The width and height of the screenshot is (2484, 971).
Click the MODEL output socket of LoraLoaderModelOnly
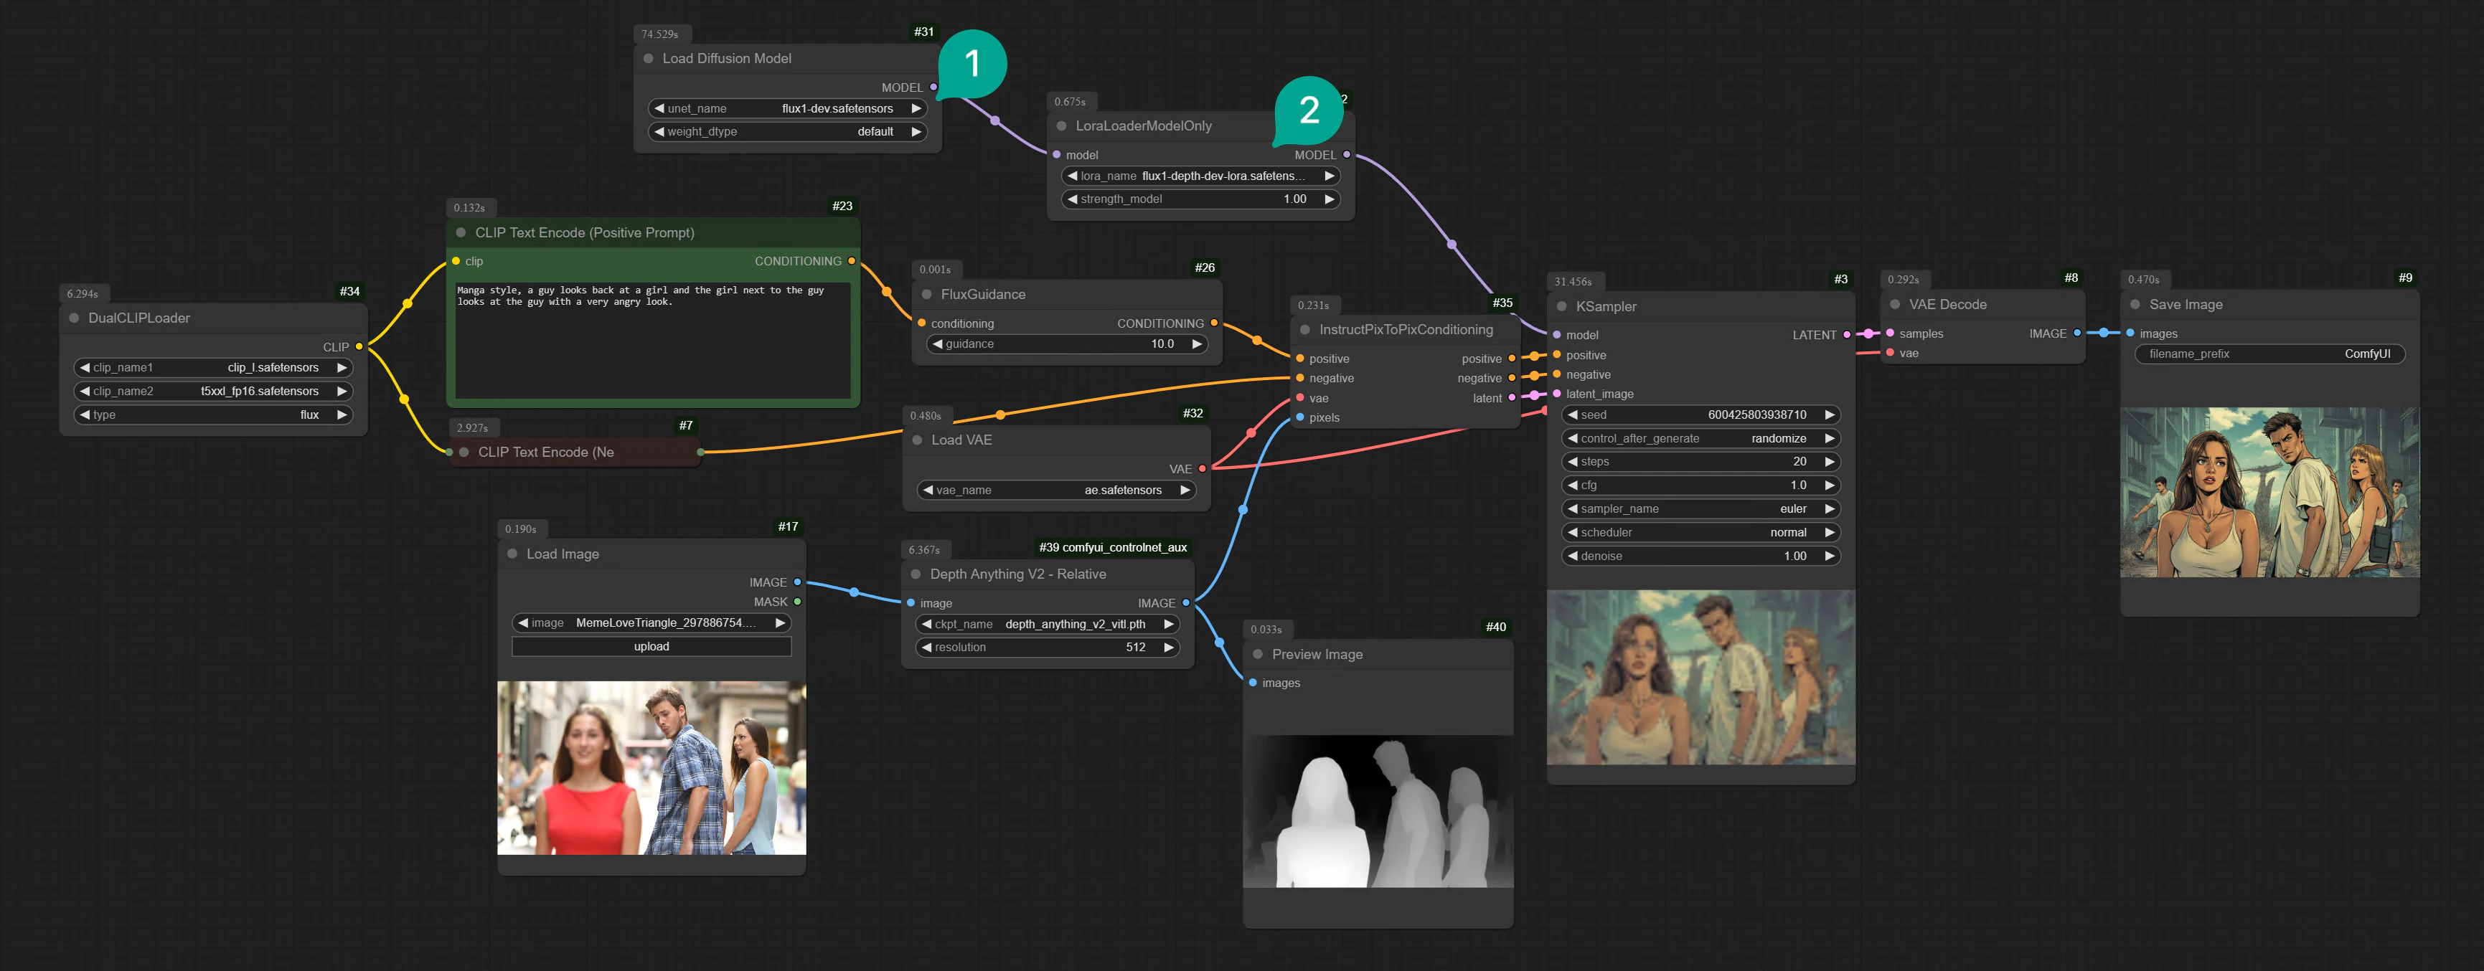pos(1346,155)
